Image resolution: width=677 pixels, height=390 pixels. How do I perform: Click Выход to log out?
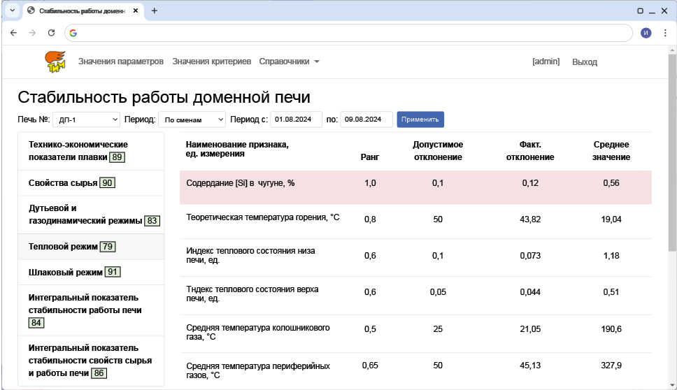(585, 62)
